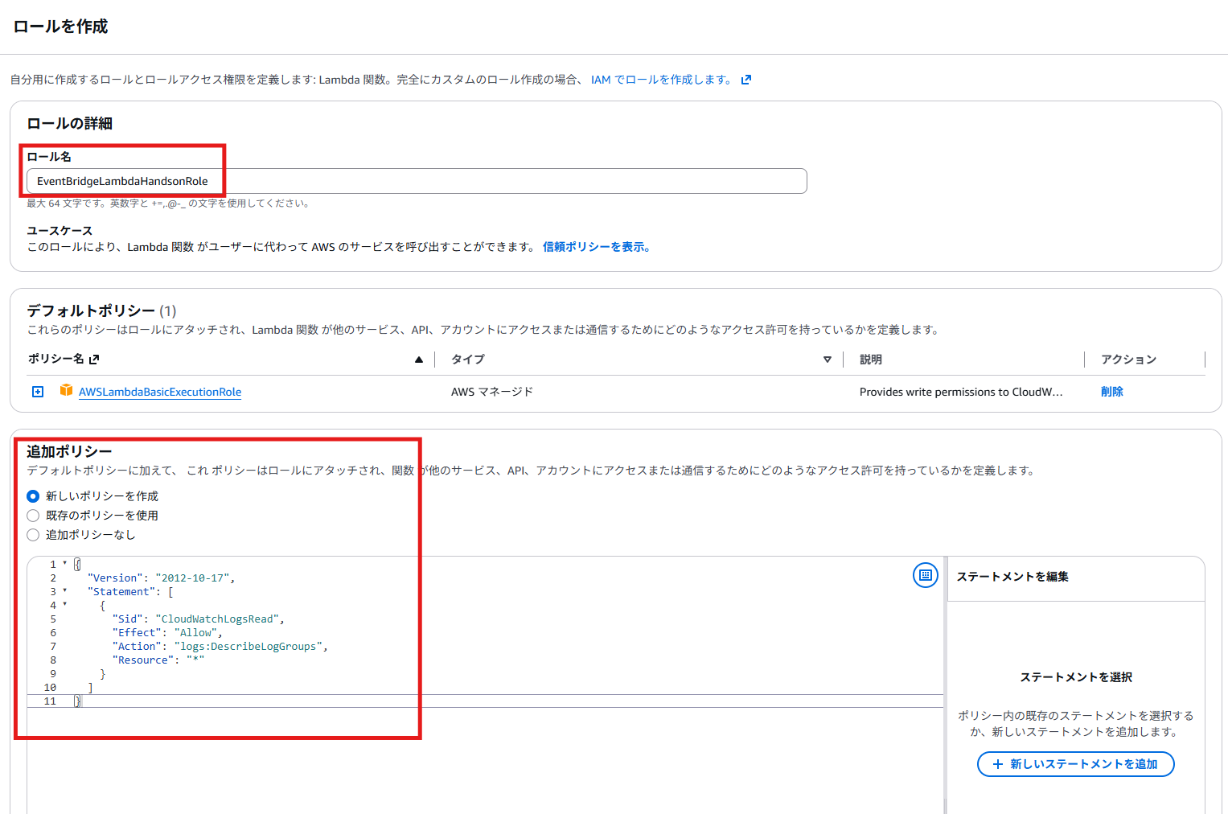Sort by policy name ascending arrow
Screen dimensions: 1228x814
click(419, 360)
